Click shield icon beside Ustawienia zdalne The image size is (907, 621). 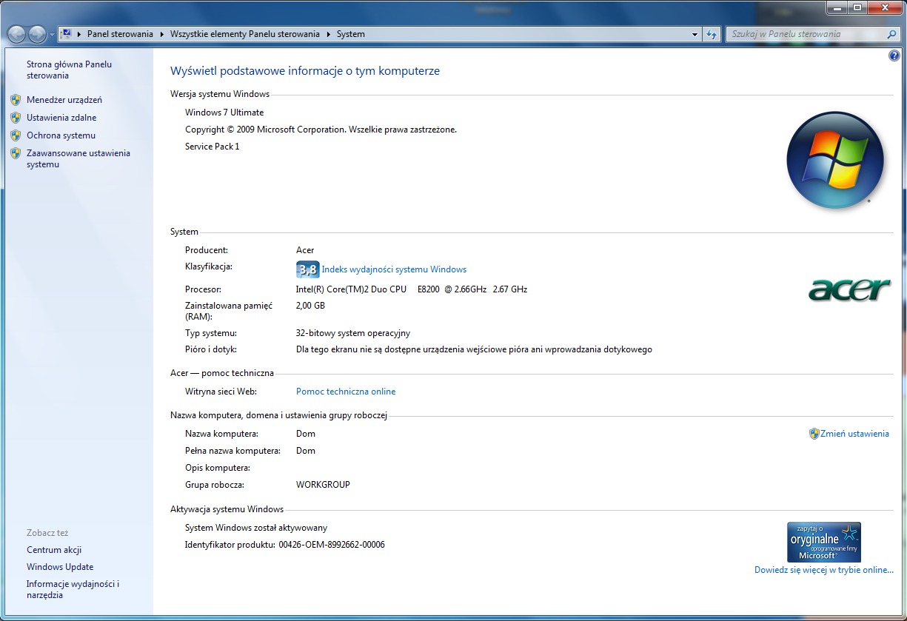click(16, 118)
